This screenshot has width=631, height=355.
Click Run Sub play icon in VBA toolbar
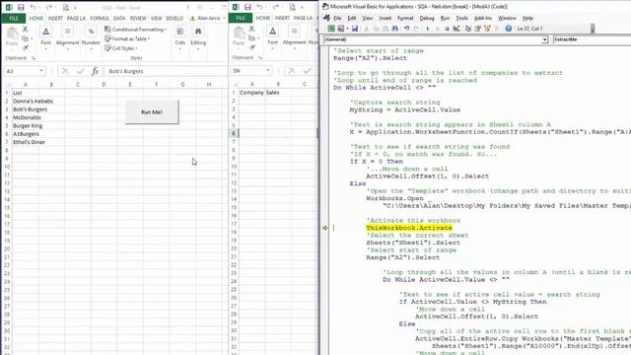click(427, 29)
